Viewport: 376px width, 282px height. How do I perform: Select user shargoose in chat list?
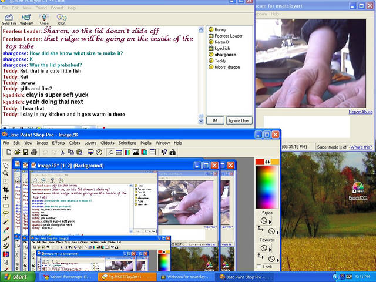[x=225, y=55]
